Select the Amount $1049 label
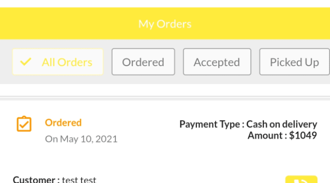The image size is (330, 183). point(282,135)
